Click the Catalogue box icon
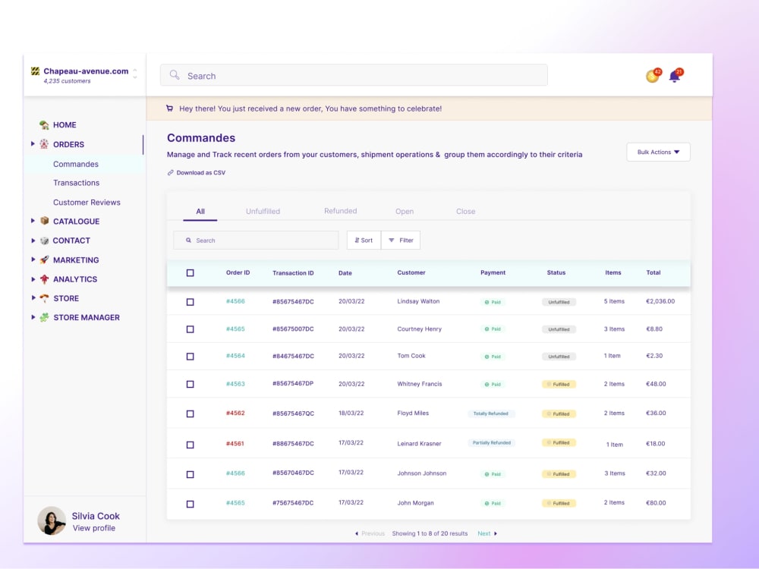 (45, 221)
